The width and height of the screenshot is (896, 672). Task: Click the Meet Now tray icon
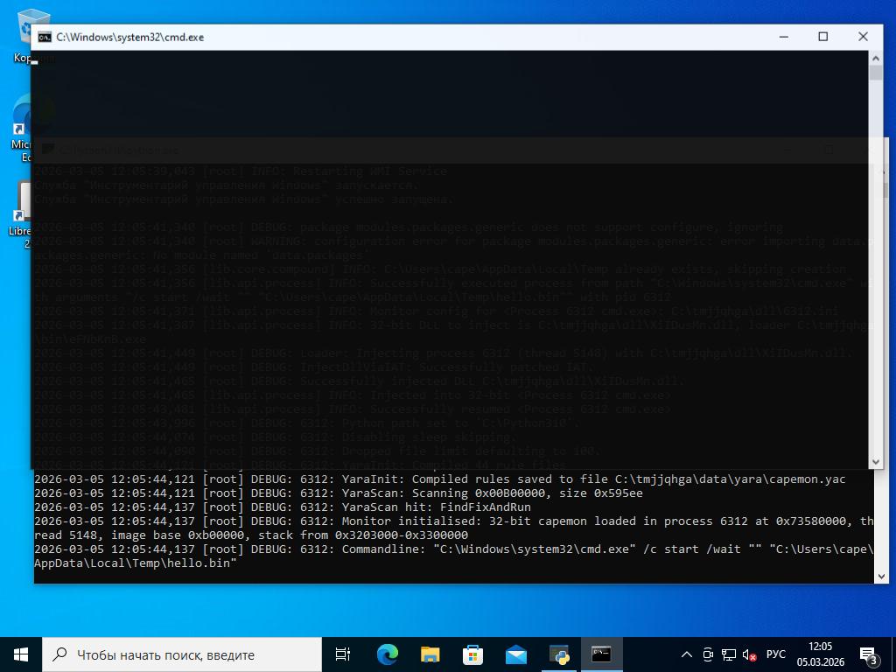708,654
